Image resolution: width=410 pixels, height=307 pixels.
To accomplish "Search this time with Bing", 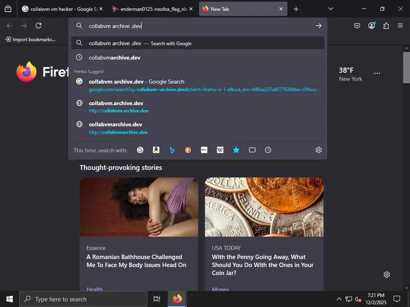I will [x=172, y=150].
